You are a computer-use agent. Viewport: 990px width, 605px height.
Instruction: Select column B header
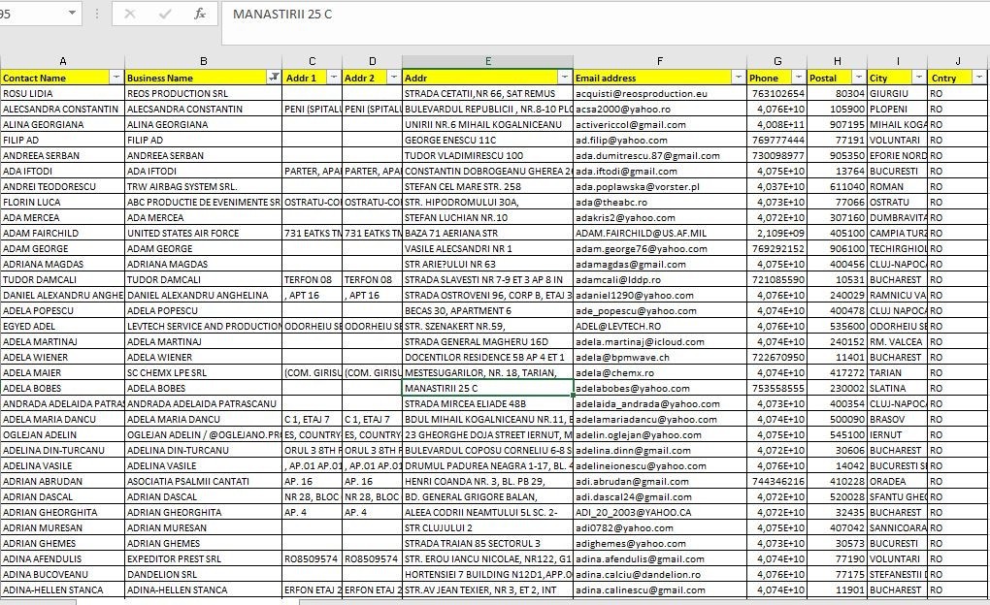(203, 61)
